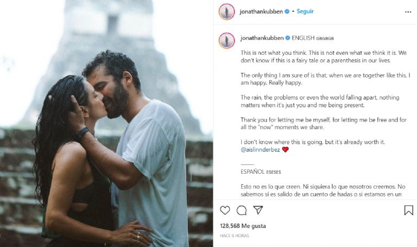Viewport: 417px width, 247px height.
Task: Click the jonathankubben username in the caption
Action: (262, 38)
